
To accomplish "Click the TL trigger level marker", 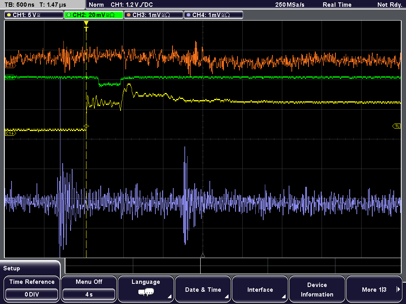I will [x=396, y=126].
